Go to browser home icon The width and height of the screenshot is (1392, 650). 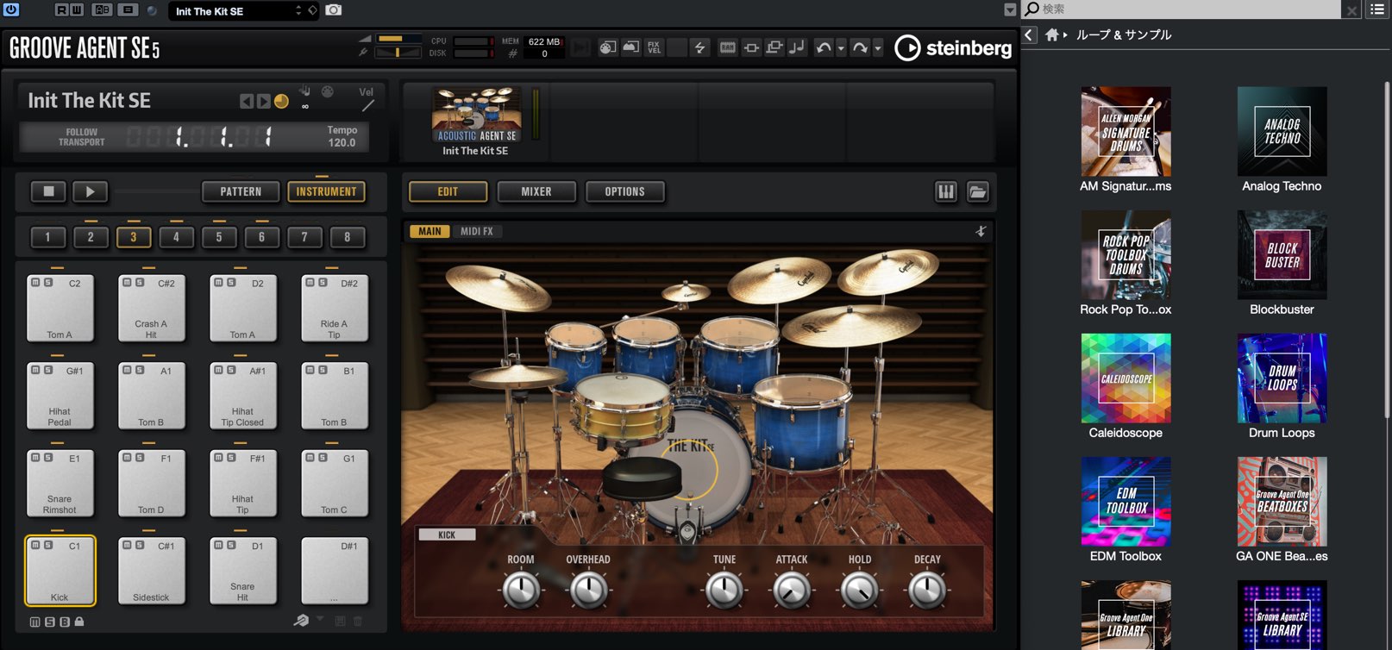pyautogui.click(x=1051, y=34)
